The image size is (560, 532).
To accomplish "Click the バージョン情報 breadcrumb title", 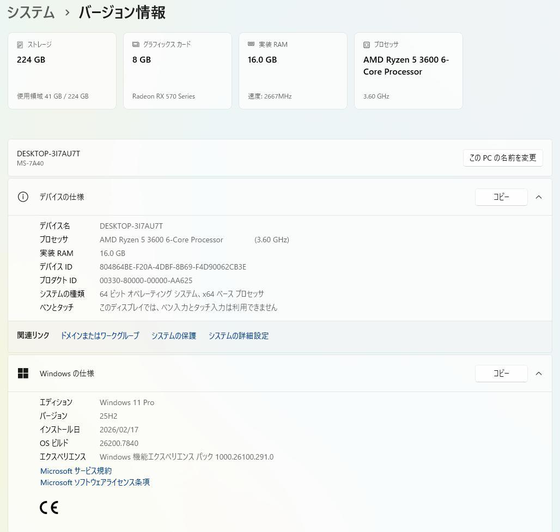I will (122, 13).
